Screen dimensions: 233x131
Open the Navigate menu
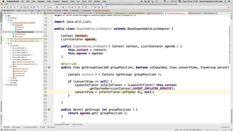(41, 1)
